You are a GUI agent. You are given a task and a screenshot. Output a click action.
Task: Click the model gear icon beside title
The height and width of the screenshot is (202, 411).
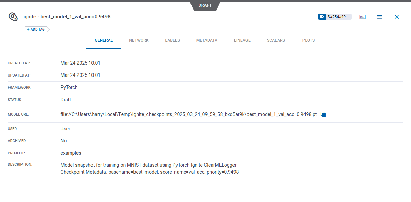13,17
